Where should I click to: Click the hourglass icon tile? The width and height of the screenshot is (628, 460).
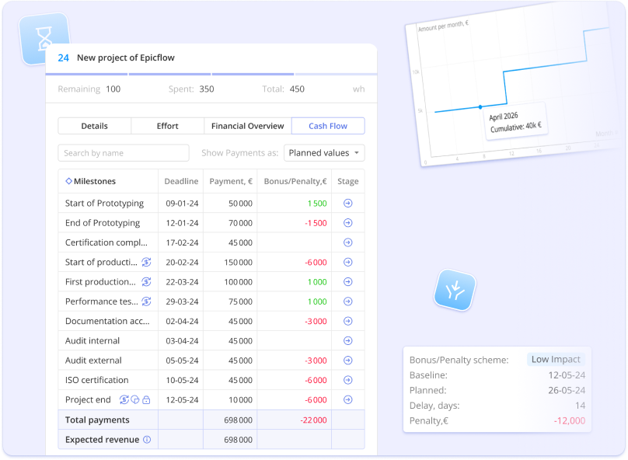pos(44,38)
